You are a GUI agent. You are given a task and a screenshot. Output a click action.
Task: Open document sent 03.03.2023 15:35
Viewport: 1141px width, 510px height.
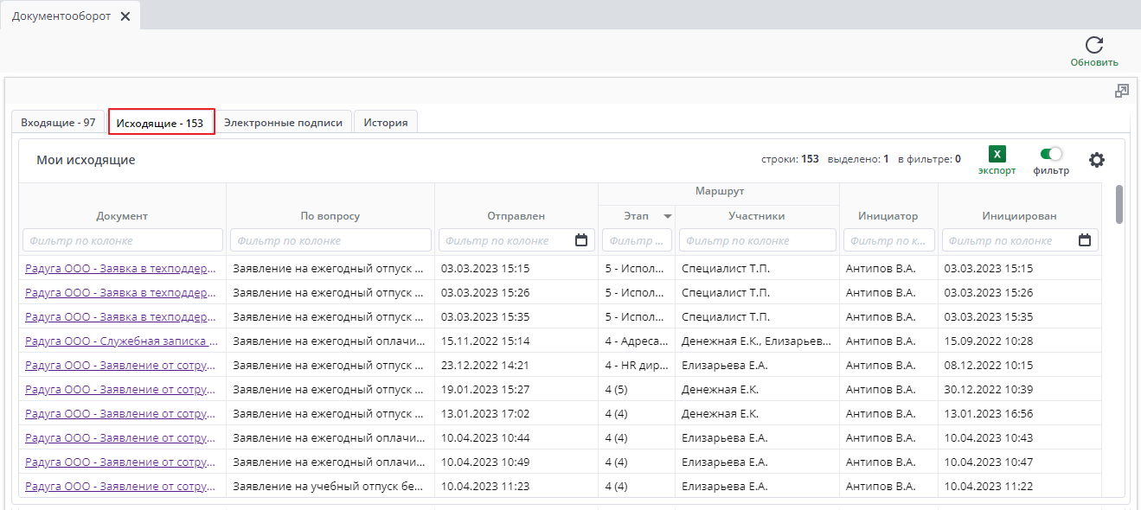pyautogui.click(x=121, y=317)
